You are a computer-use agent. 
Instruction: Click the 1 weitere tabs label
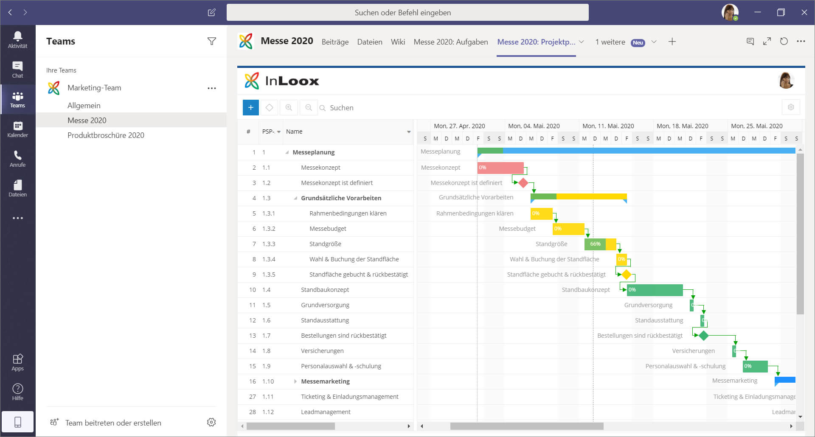[610, 42]
